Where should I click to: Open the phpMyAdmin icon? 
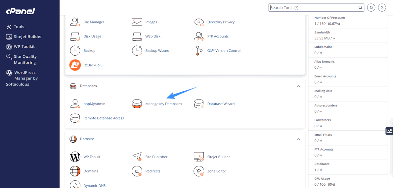75,104
